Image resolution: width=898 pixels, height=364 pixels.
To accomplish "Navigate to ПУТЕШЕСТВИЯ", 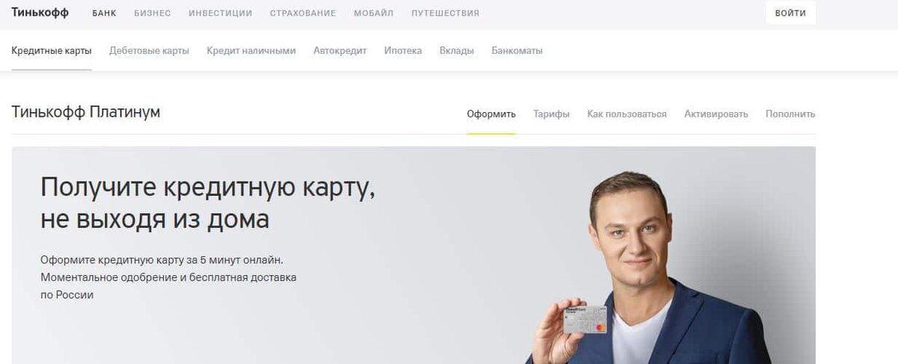I will pos(445,13).
